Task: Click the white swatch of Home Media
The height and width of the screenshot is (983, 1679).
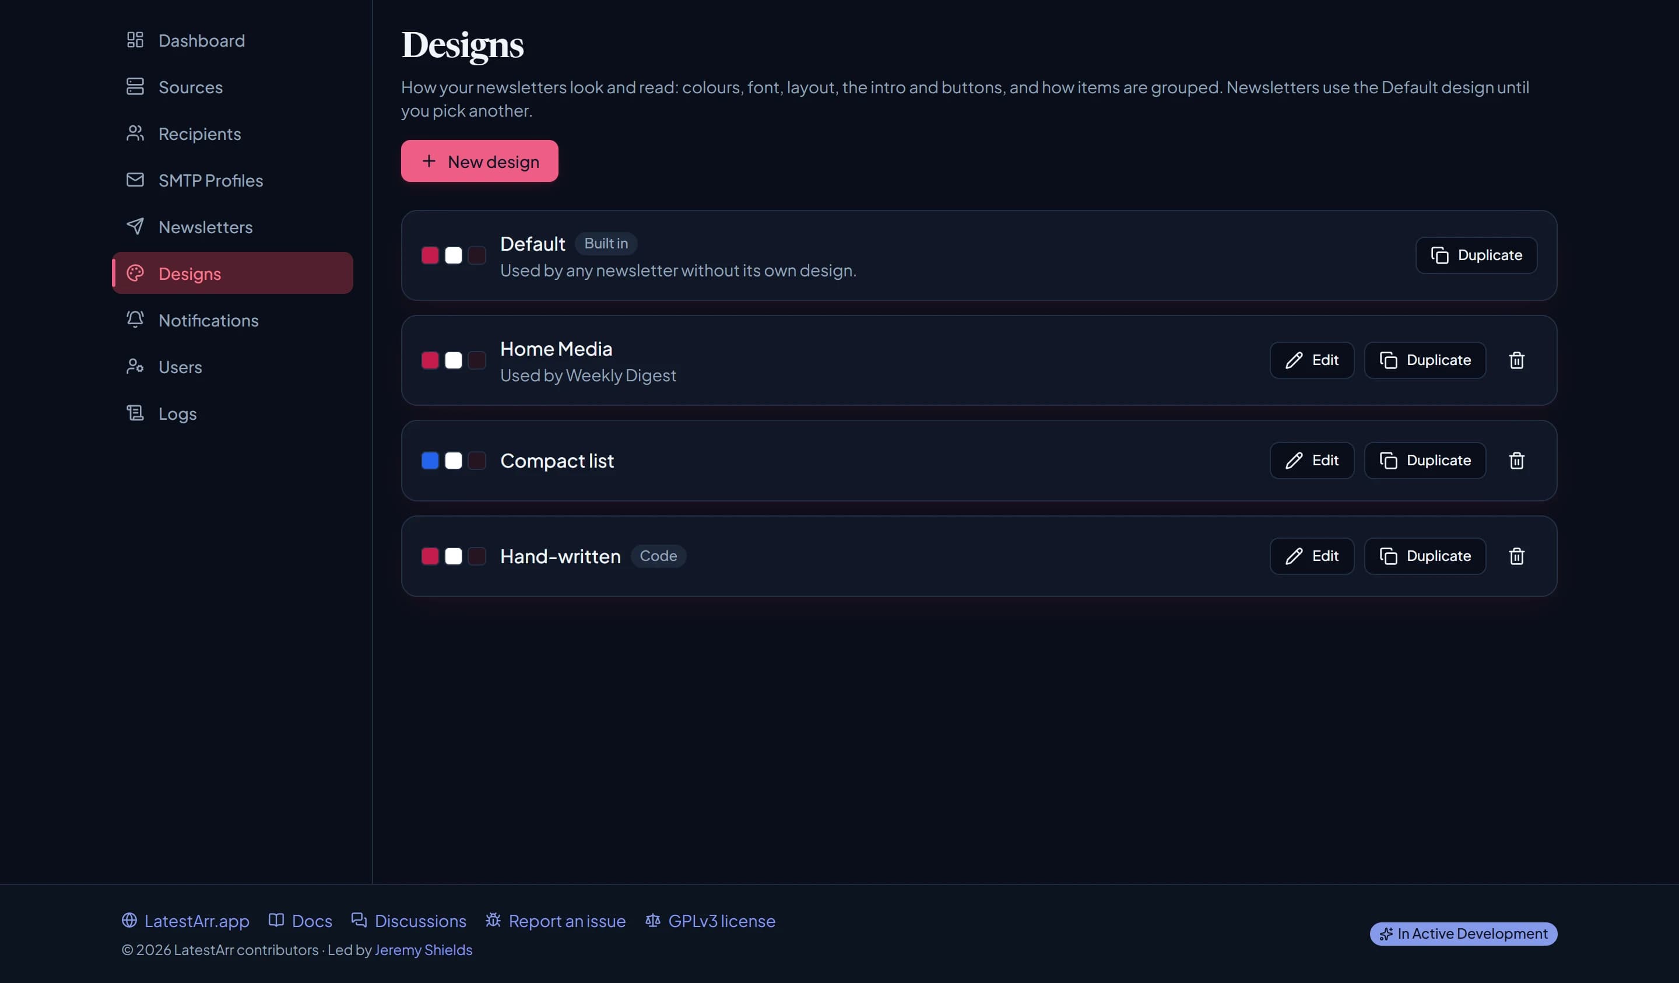Action: point(454,360)
